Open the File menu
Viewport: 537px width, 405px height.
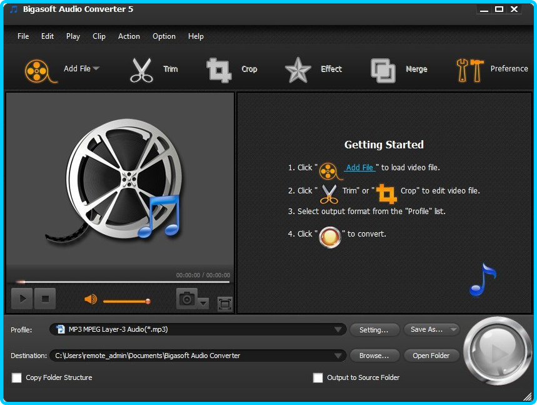point(23,36)
